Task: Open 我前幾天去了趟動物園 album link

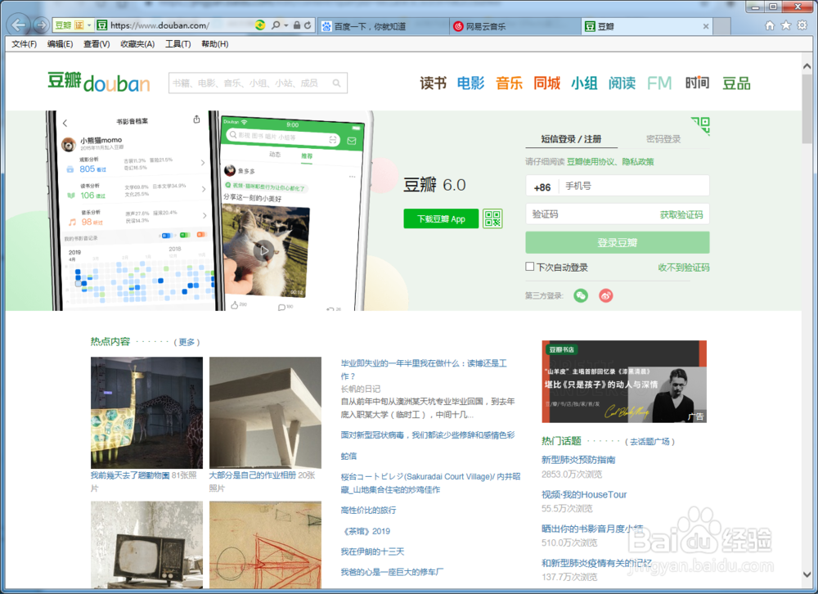Action: [x=130, y=475]
